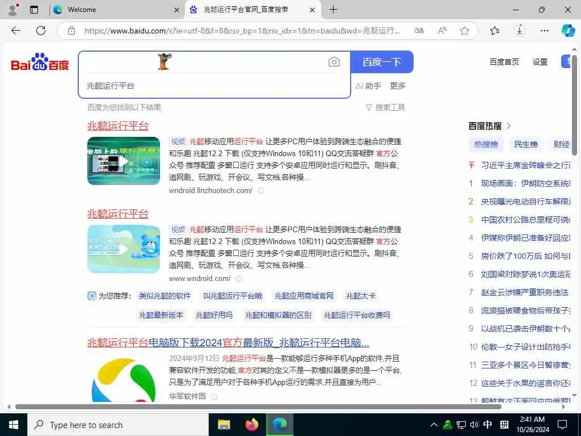Viewport: 581px width, 436px height.
Task: Expand the 百度热搜 chevron
Action: click(509, 126)
